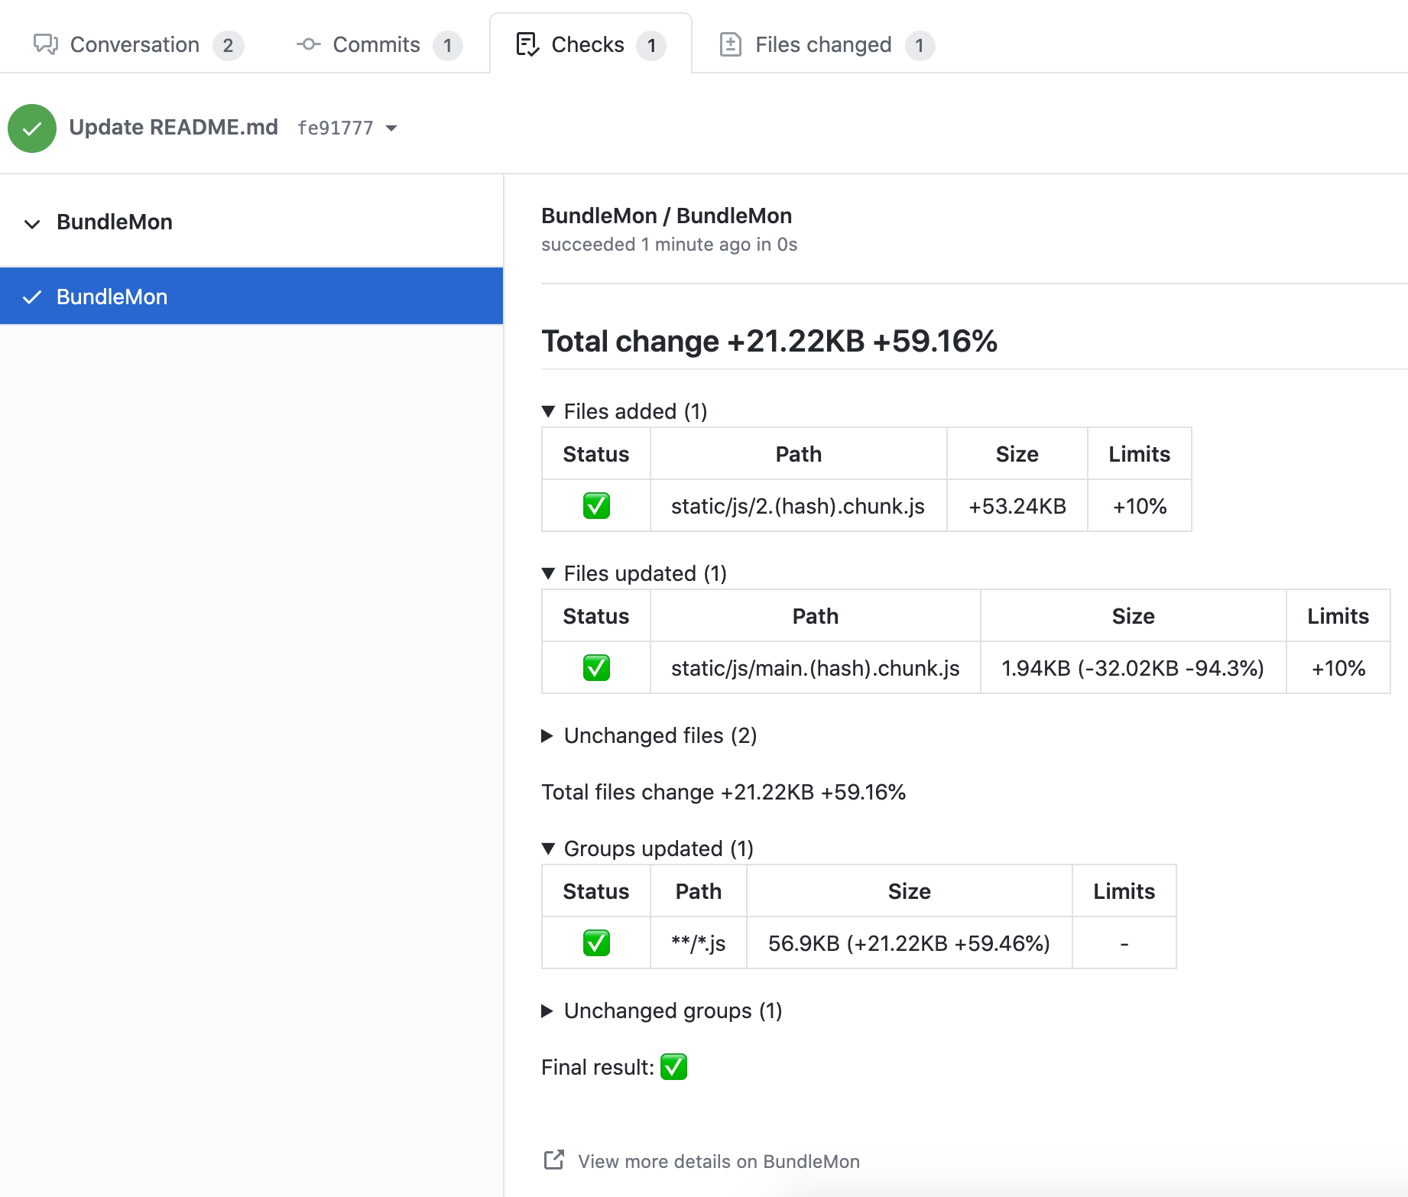The width and height of the screenshot is (1408, 1197).
Task: Click the path static/js/main.(hash).chunk.js
Action: (815, 668)
